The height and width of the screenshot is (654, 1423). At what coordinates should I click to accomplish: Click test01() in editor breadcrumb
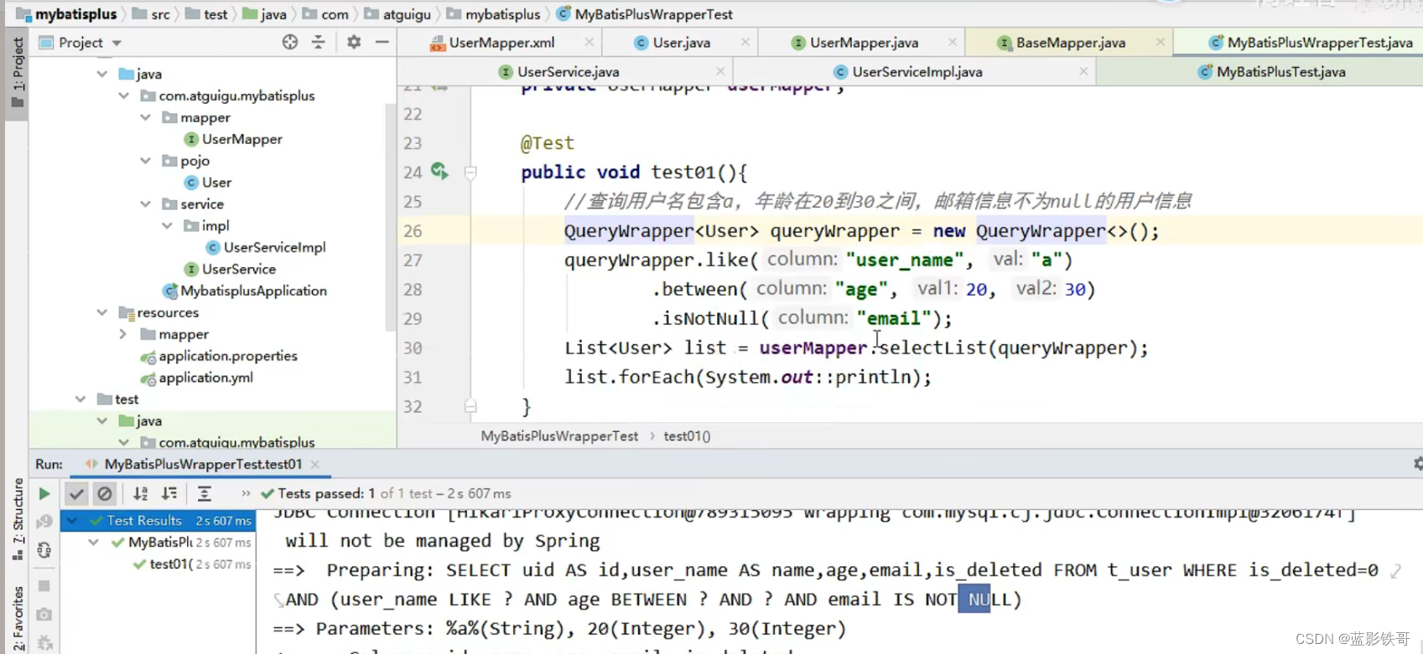(687, 436)
